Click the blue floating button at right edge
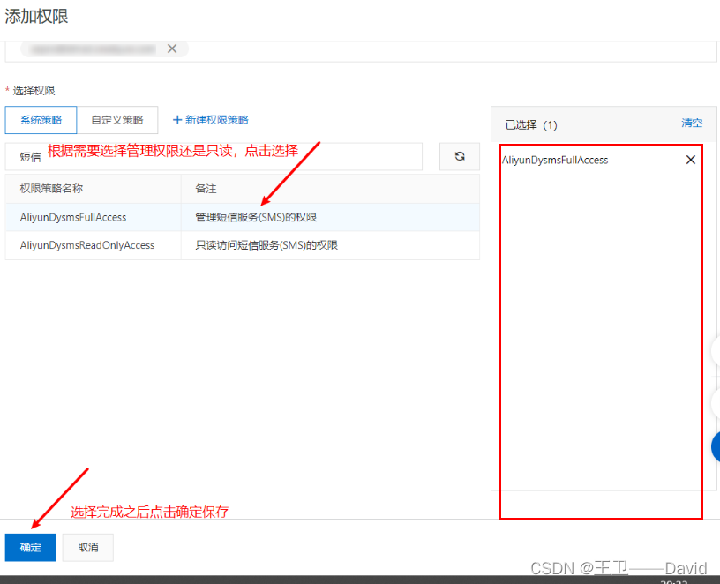The width and height of the screenshot is (720, 584). click(716, 446)
